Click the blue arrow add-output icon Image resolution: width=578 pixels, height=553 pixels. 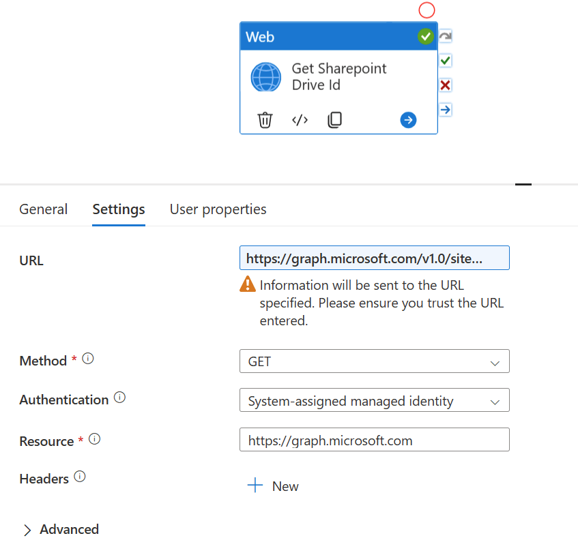408,120
